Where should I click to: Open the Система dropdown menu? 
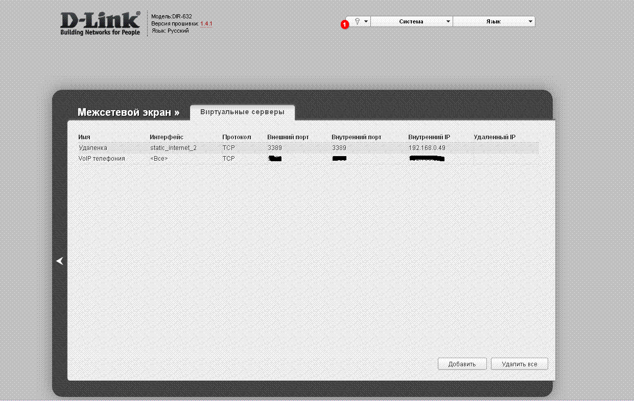point(411,21)
